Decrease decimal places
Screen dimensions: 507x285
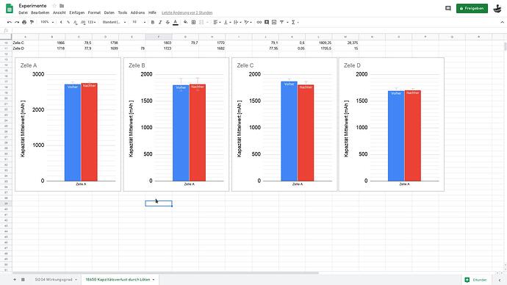[76, 22]
